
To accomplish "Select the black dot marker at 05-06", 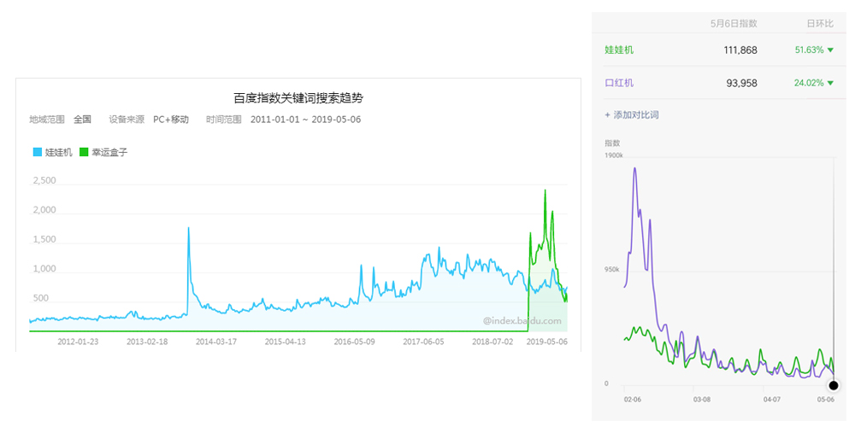I will coord(834,385).
